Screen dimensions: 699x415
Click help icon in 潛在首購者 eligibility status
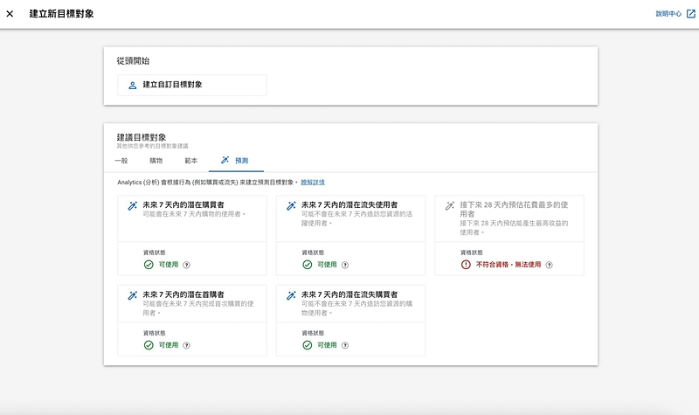tap(186, 345)
